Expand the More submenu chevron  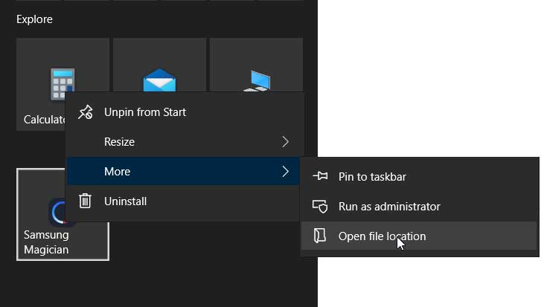pos(285,171)
